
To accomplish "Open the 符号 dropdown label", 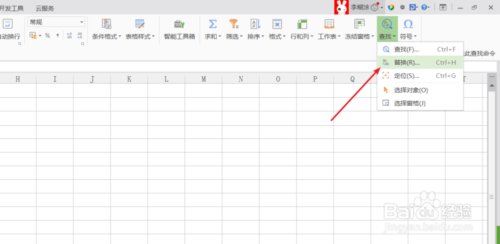I will click(408, 36).
